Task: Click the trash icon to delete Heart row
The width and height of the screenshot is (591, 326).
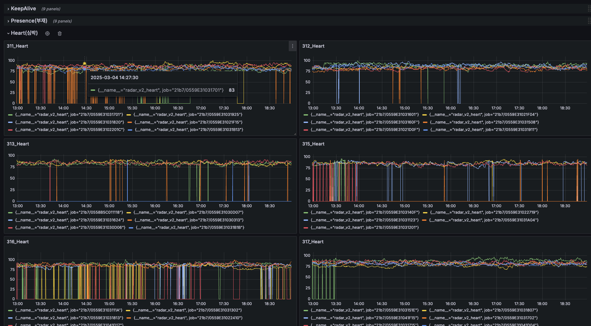Action: click(60, 33)
